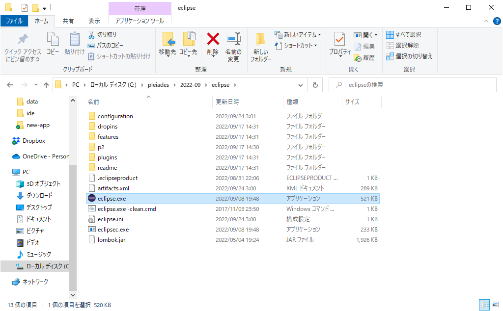Image resolution: width=503 pixels, height=311 pixels.
Task: Click the Properties (プロパティ) icon
Action: (x=340, y=39)
